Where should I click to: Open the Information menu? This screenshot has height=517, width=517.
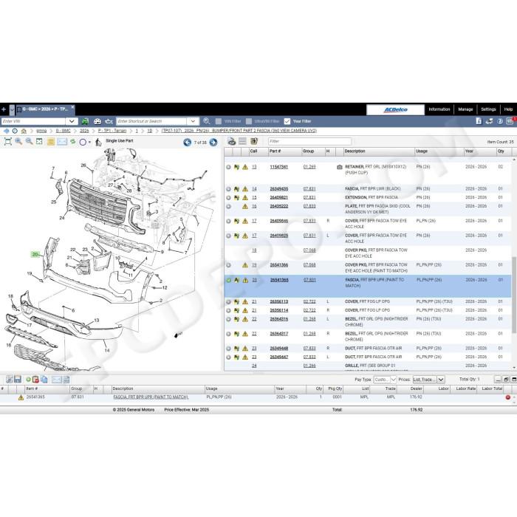(439, 109)
